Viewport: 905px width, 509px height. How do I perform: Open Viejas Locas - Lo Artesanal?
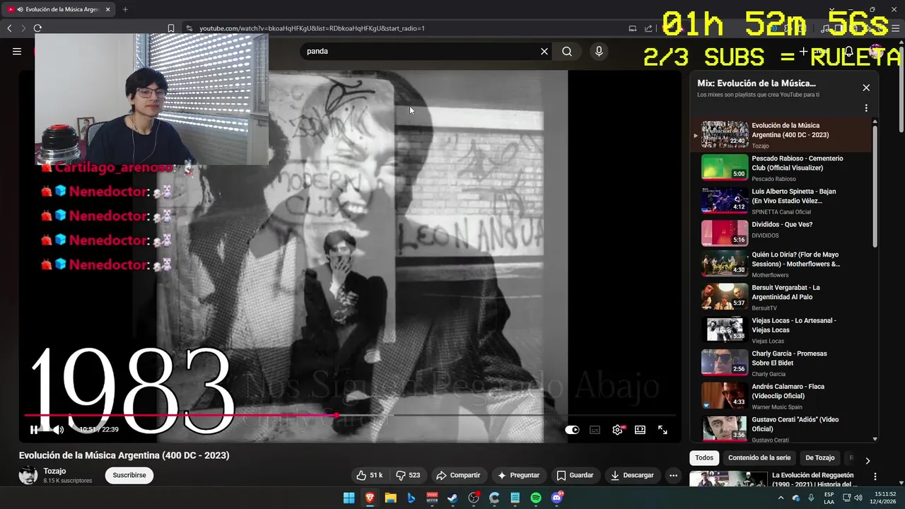[x=782, y=329]
